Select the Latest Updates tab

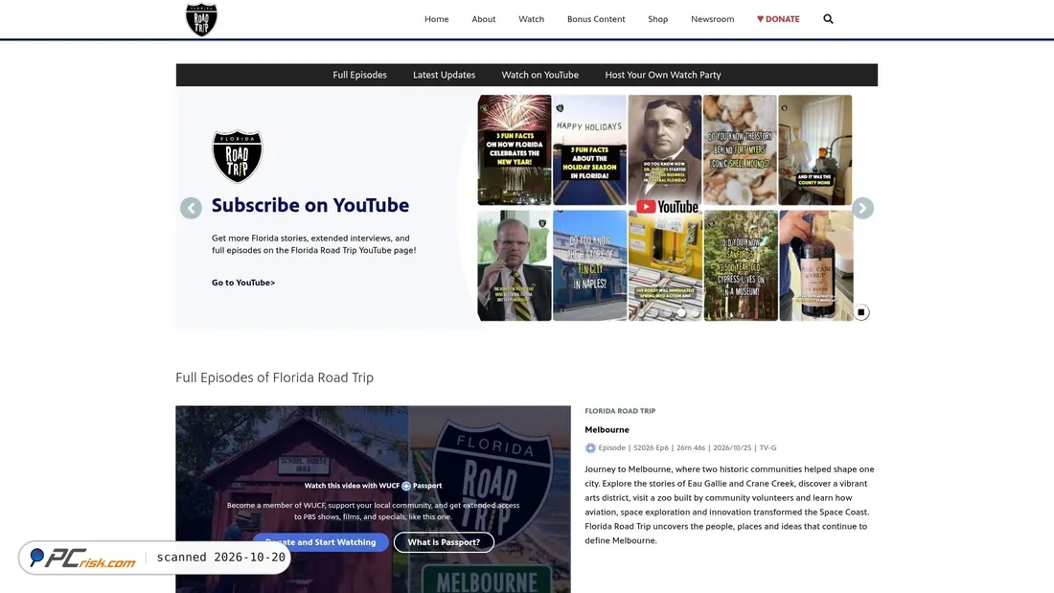tap(444, 75)
